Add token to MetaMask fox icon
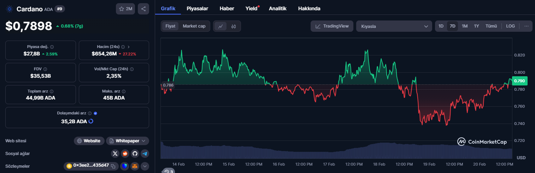 pyautogui.click(x=135, y=166)
